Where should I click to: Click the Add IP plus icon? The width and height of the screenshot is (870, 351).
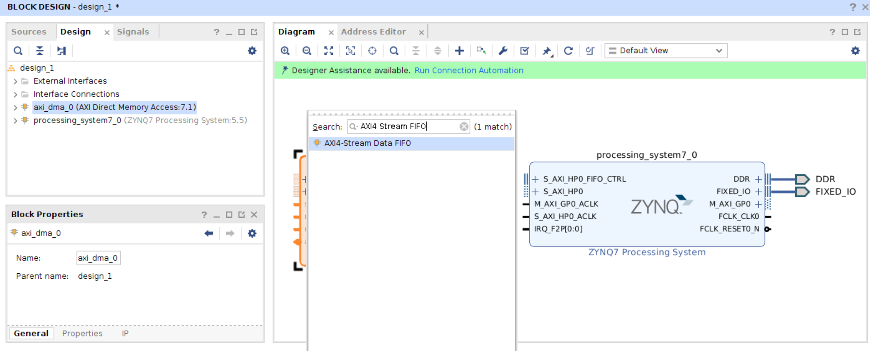tap(459, 51)
